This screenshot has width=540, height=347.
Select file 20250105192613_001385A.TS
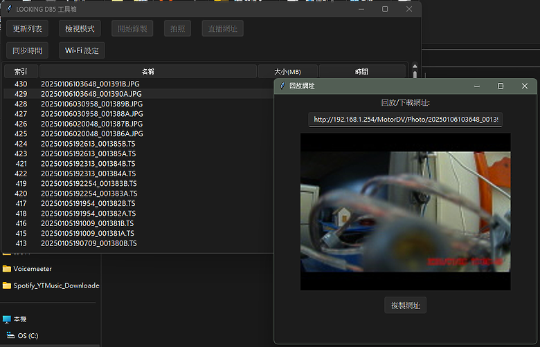click(x=89, y=153)
